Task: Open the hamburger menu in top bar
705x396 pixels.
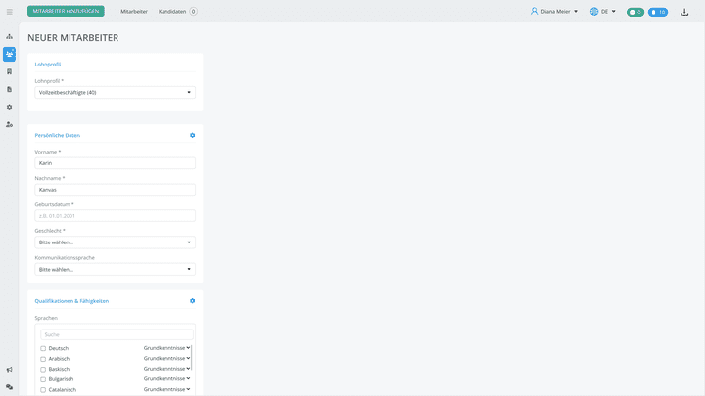Action: coord(10,12)
